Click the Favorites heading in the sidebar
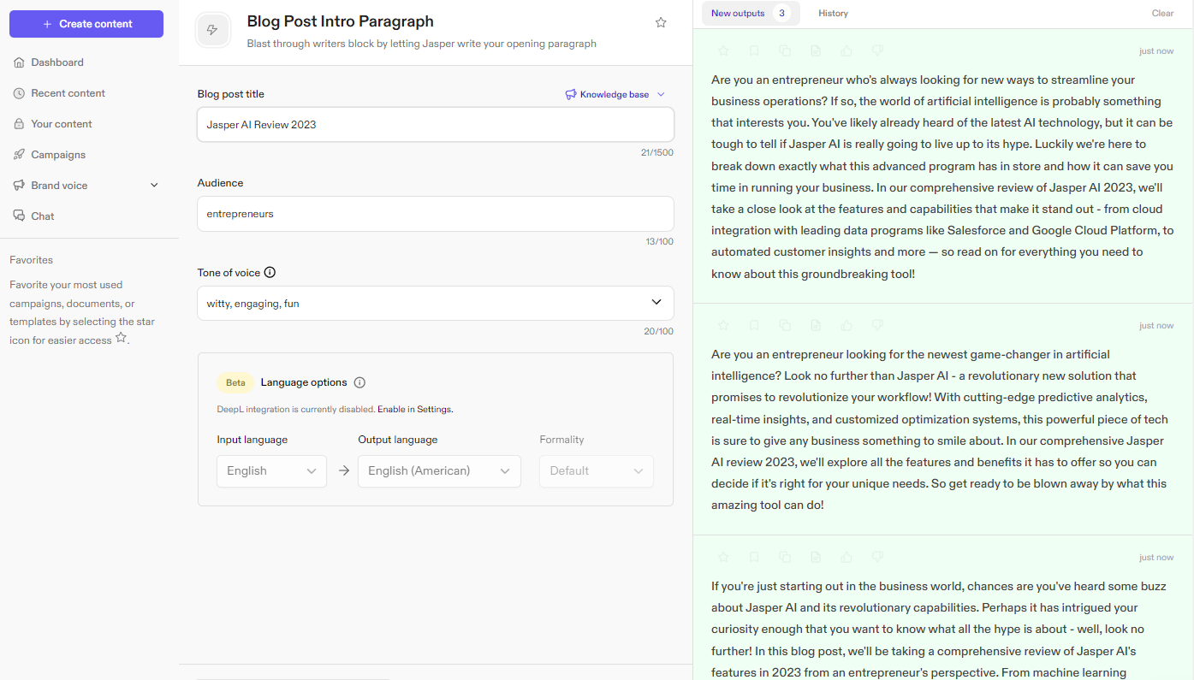This screenshot has width=1194, height=680. click(31, 260)
